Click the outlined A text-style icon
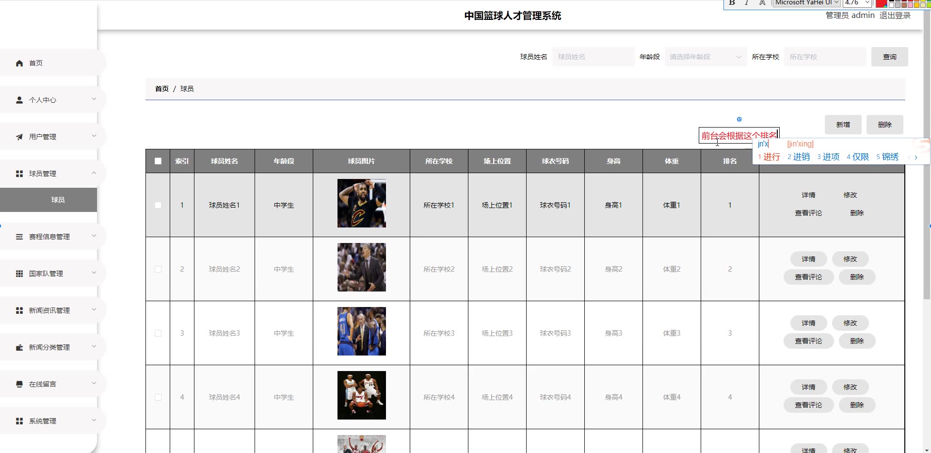This screenshot has height=453, width=931. [762, 2]
